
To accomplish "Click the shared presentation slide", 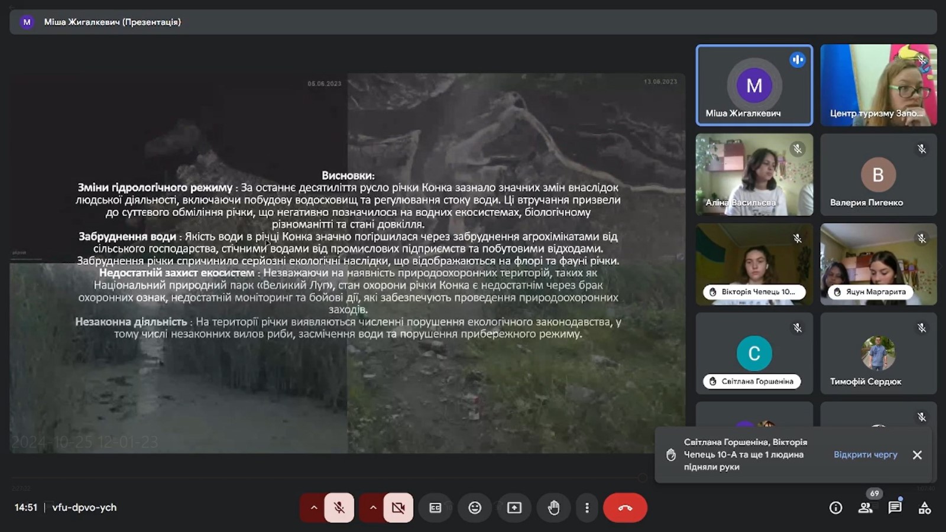I will (348, 263).
